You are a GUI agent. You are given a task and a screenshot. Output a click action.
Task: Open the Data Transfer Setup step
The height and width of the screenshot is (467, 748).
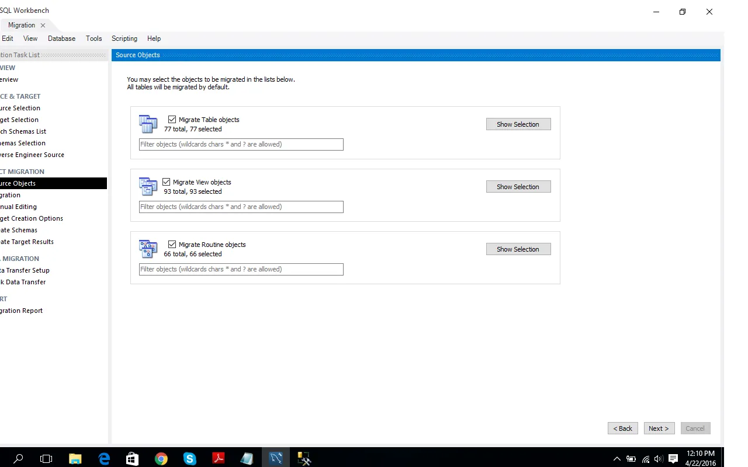click(25, 270)
